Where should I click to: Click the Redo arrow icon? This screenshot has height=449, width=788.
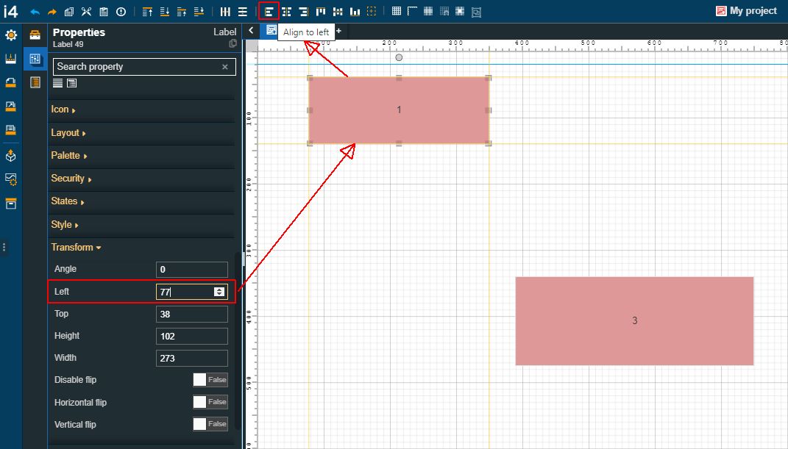tap(52, 12)
